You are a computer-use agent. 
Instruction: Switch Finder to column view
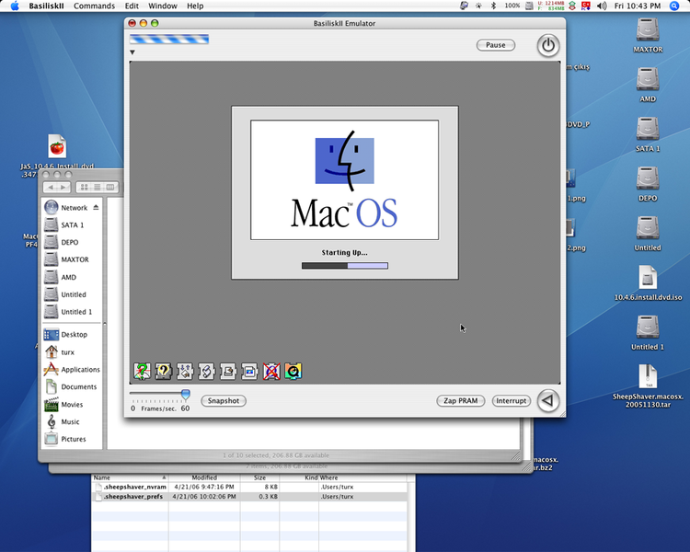tap(110, 187)
